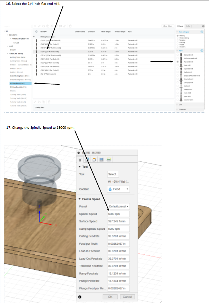Click the search field in tool library
The height and width of the screenshot is (303, 209).
(x=18, y=26)
